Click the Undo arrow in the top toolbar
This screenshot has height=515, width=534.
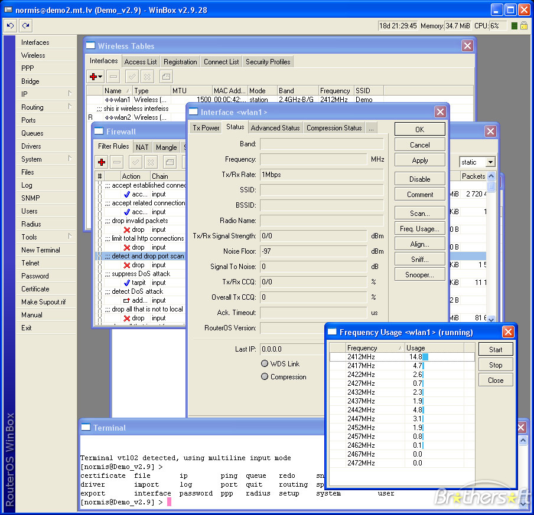9,25
